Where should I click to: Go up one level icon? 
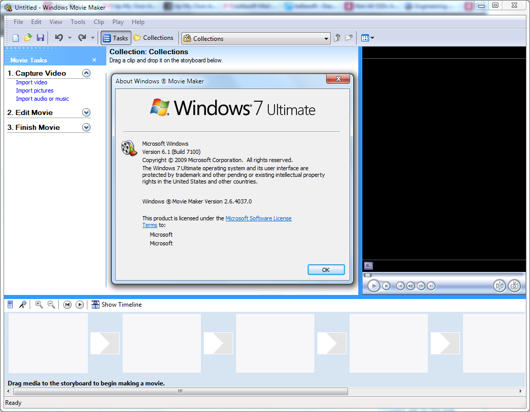[337, 38]
